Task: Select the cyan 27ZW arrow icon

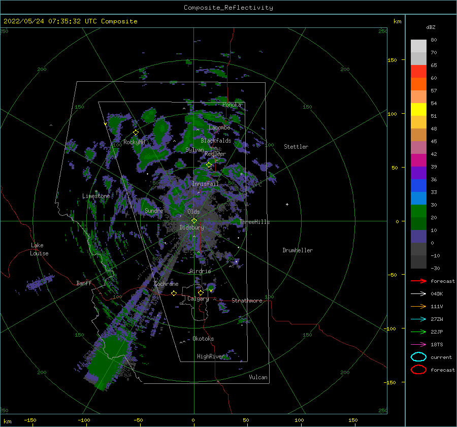Action: click(418, 319)
